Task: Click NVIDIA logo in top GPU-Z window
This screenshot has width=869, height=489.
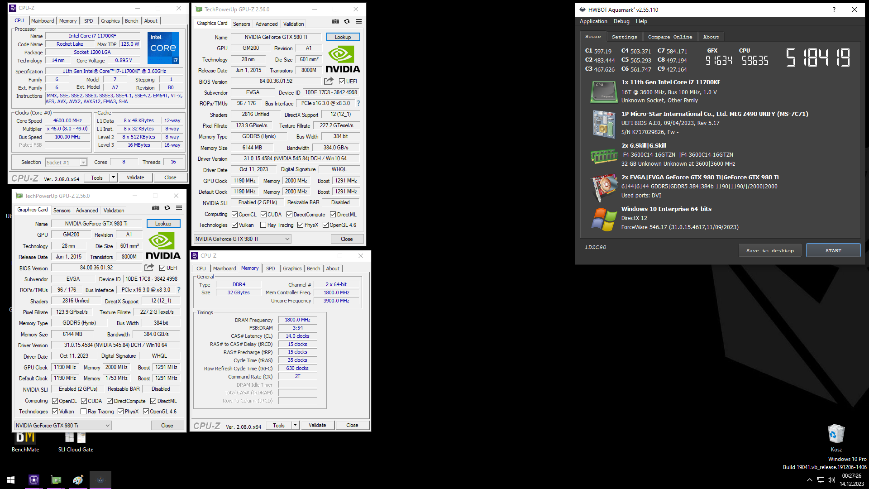Action: coord(343,60)
